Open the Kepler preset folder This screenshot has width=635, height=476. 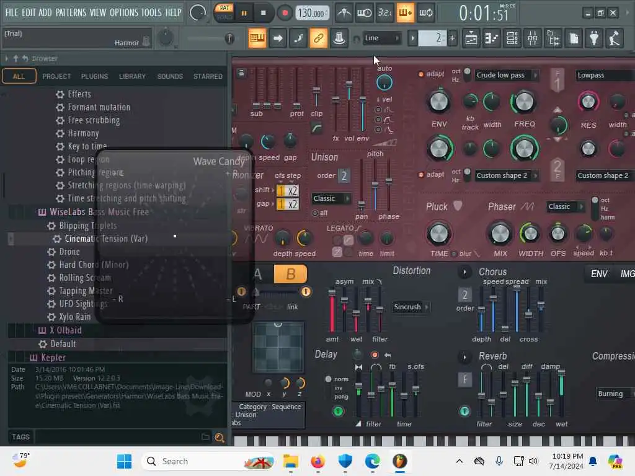pyautogui.click(x=53, y=358)
